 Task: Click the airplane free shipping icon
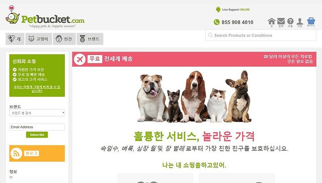click(80, 59)
